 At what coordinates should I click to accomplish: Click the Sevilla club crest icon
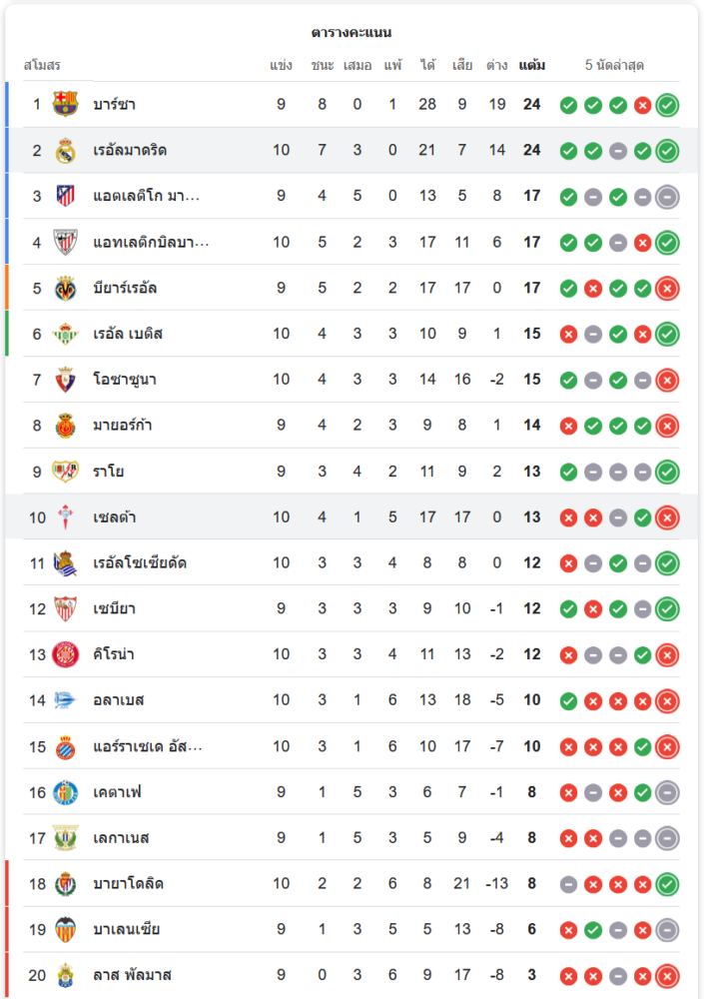(x=66, y=608)
